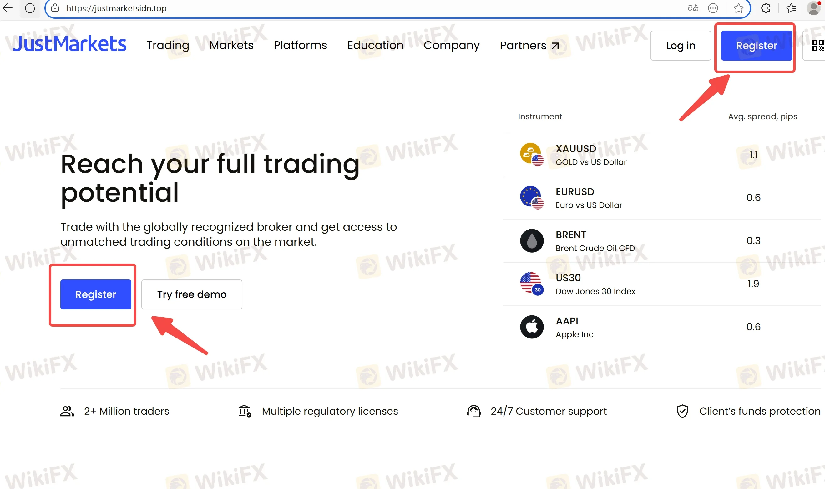Click the bookmark star icon
The width and height of the screenshot is (825, 489).
(739, 8)
